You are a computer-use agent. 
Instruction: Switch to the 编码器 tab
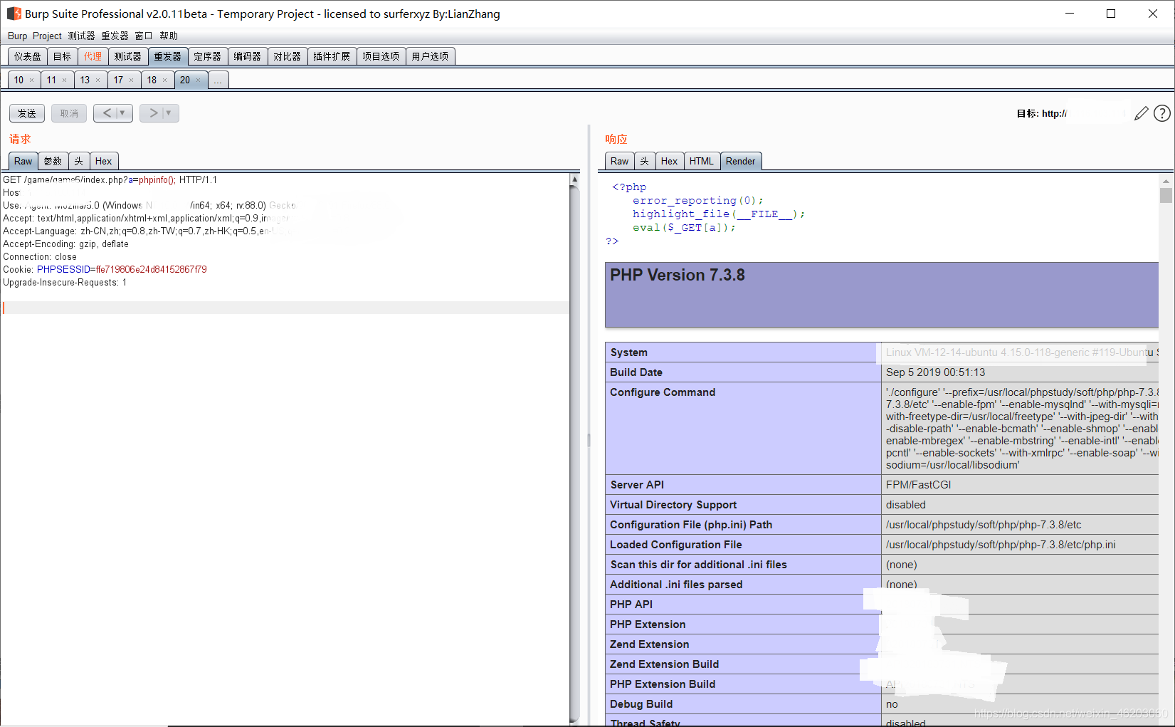(x=248, y=56)
